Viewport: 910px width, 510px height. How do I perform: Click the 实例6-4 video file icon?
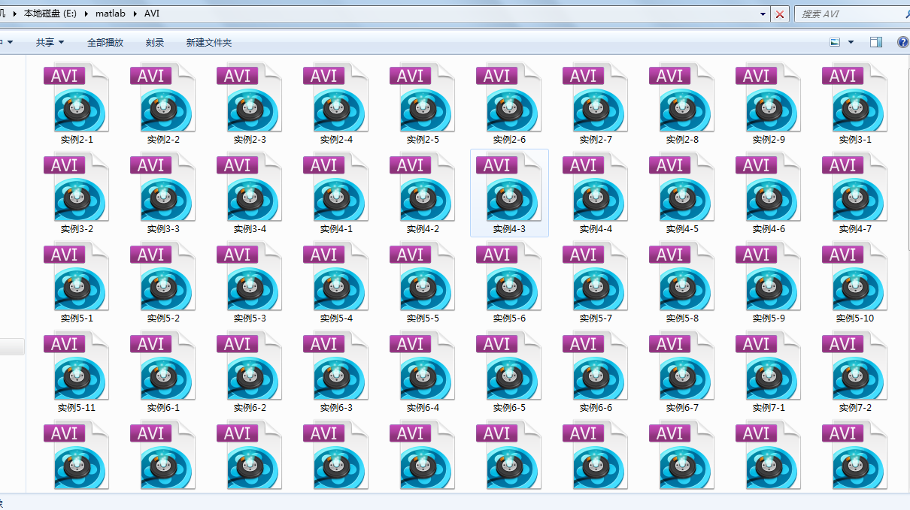(x=423, y=372)
